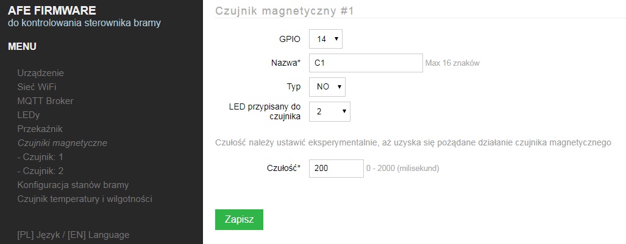Click the dropdown arrow next to GPIO 14
The width and height of the screenshot is (626, 244).
(x=336, y=39)
